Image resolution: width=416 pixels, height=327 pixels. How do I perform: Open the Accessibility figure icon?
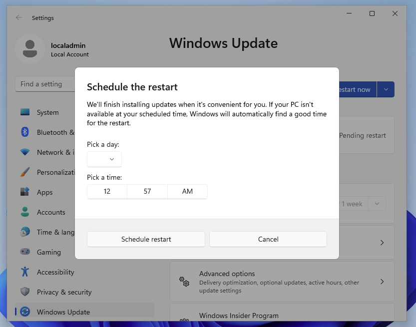click(x=25, y=272)
